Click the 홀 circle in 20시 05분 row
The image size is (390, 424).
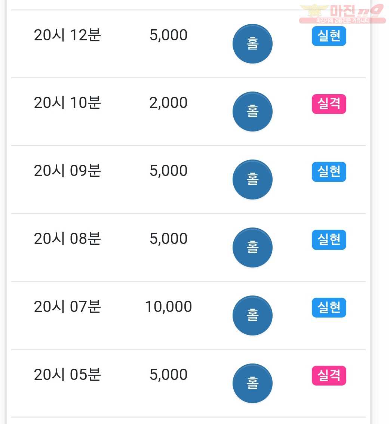252,383
